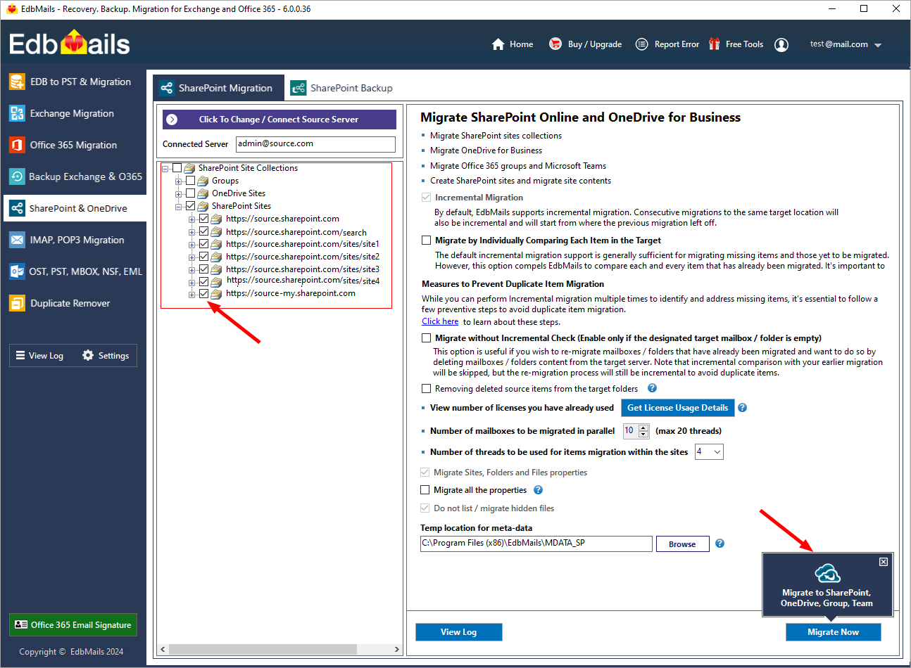Open the test@mail.com account dropdown

878,45
